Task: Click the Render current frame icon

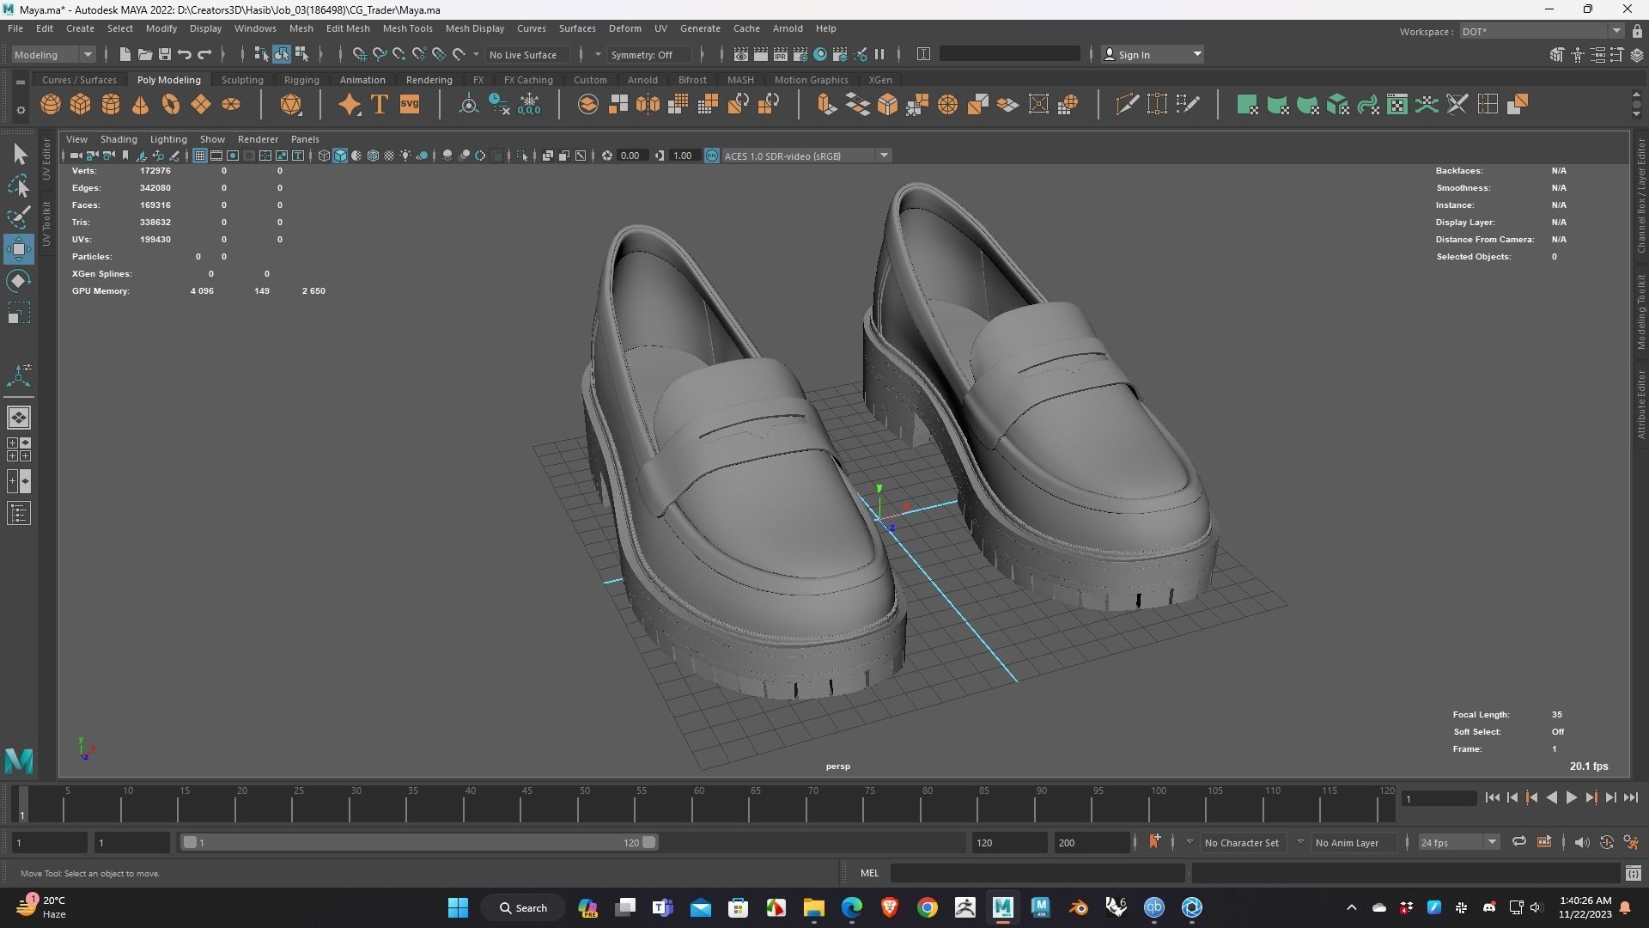Action: 761,54
